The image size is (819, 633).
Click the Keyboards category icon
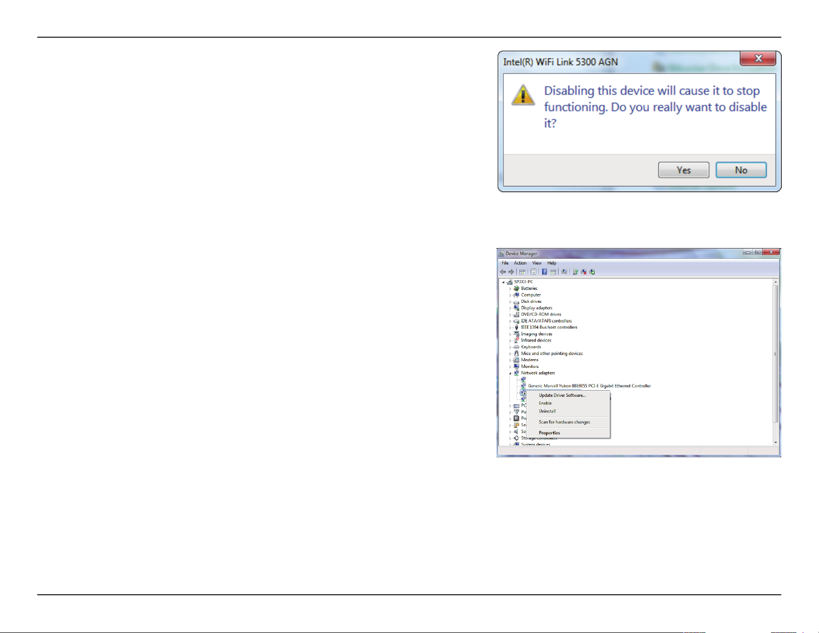click(x=516, y=347)
